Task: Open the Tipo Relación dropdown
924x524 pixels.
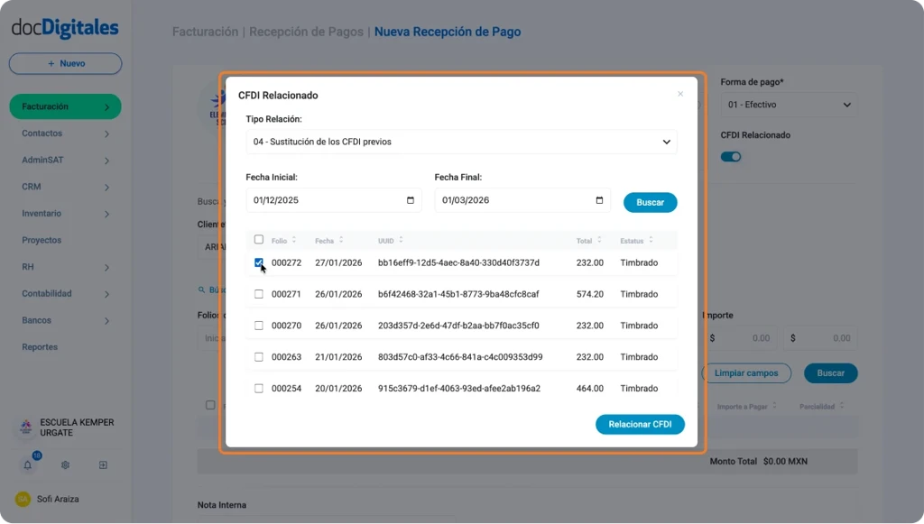Action: click(461, 142)
